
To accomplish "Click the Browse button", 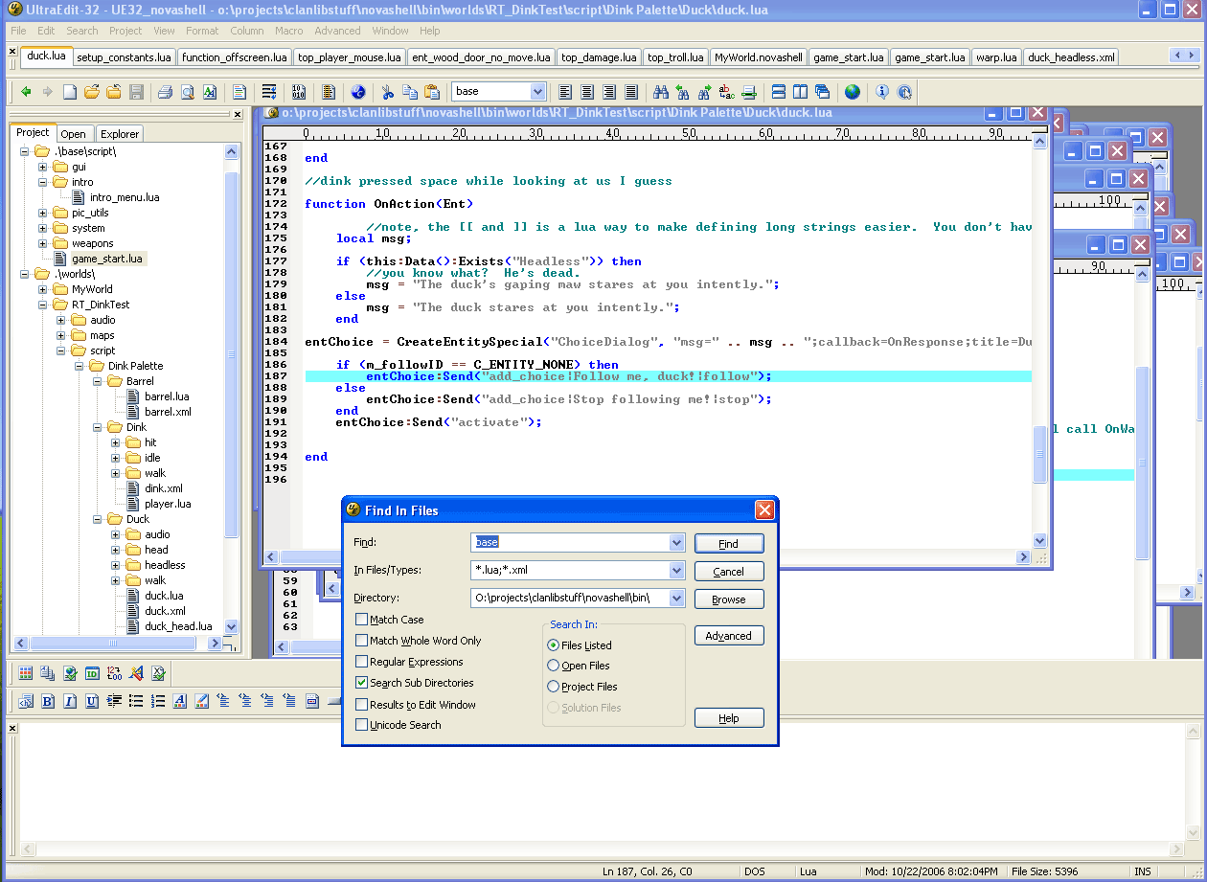I will point(728,599).
